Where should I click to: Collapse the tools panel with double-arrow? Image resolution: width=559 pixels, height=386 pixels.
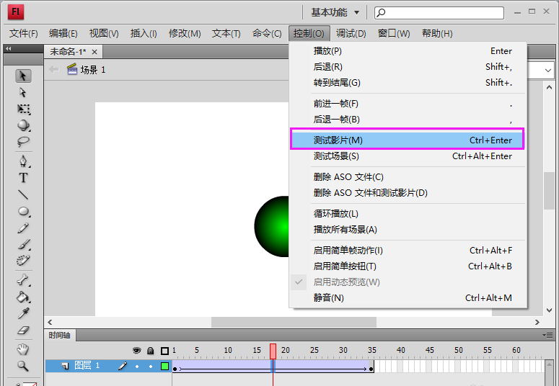[9, 48]
